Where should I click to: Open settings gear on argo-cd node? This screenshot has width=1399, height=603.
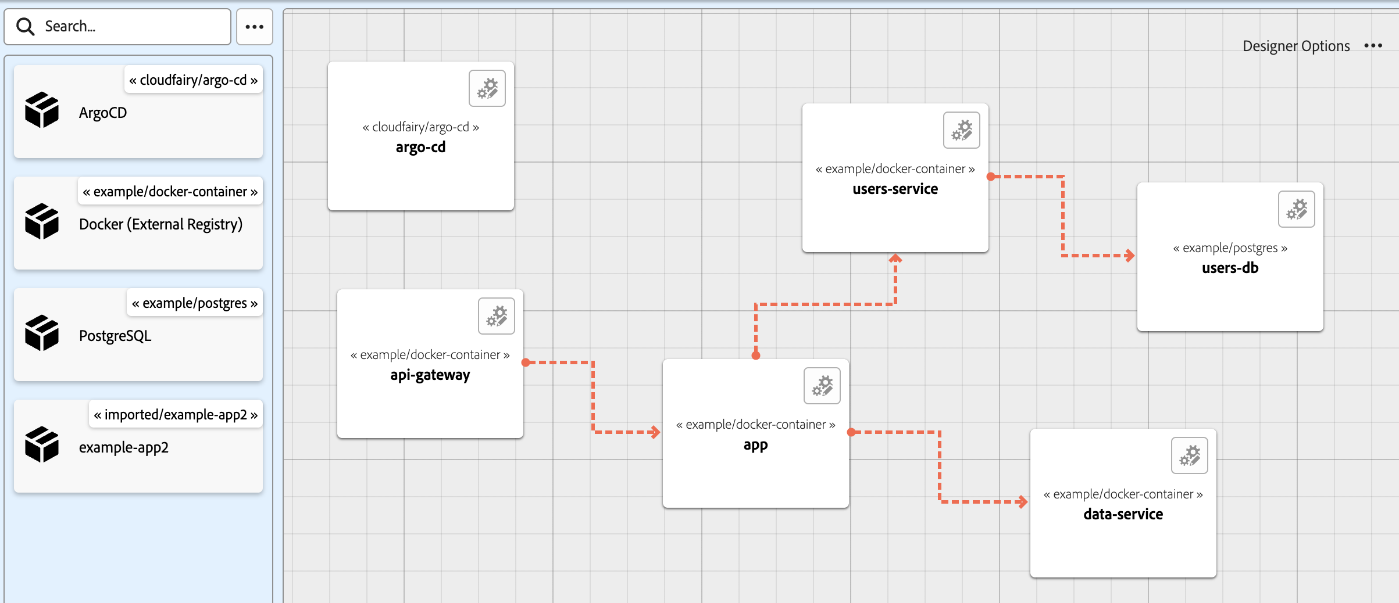(x=487, y=88)
